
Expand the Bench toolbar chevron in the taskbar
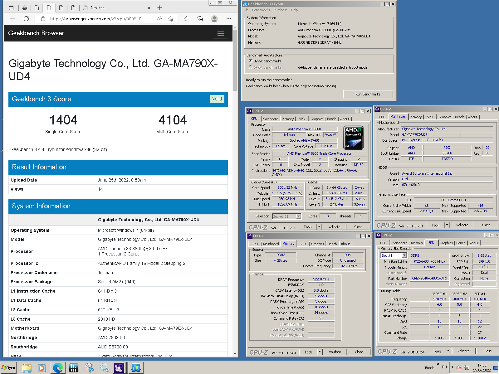[438, 364]
